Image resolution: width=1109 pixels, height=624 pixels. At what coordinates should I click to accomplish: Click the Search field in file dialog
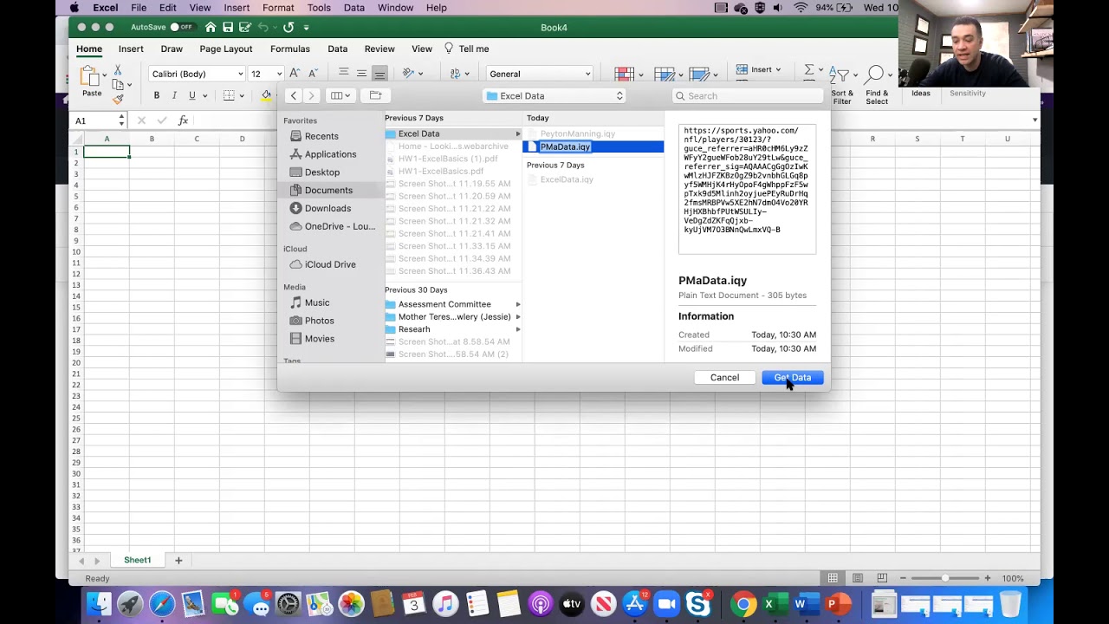747,95
